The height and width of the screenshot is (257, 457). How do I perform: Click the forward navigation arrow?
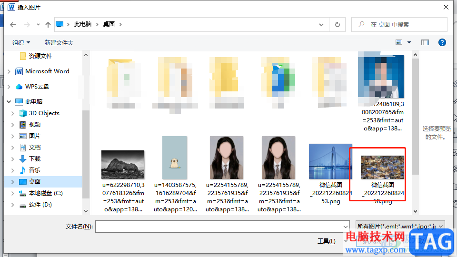point(27,25)
